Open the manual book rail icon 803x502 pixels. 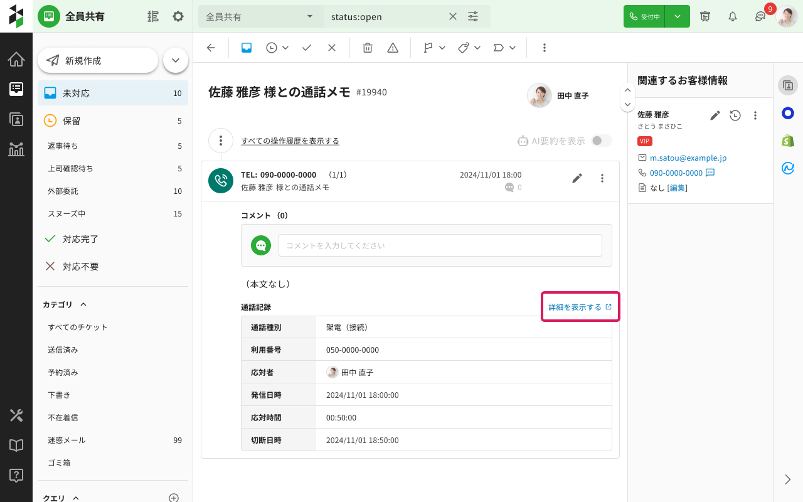[16, 445]
